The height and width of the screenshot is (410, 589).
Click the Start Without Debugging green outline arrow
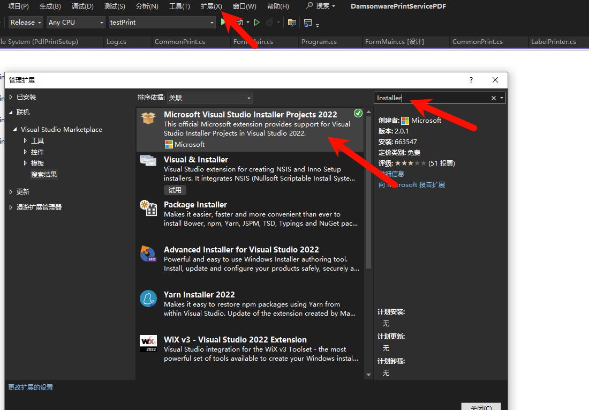click(x=257, y=23)
